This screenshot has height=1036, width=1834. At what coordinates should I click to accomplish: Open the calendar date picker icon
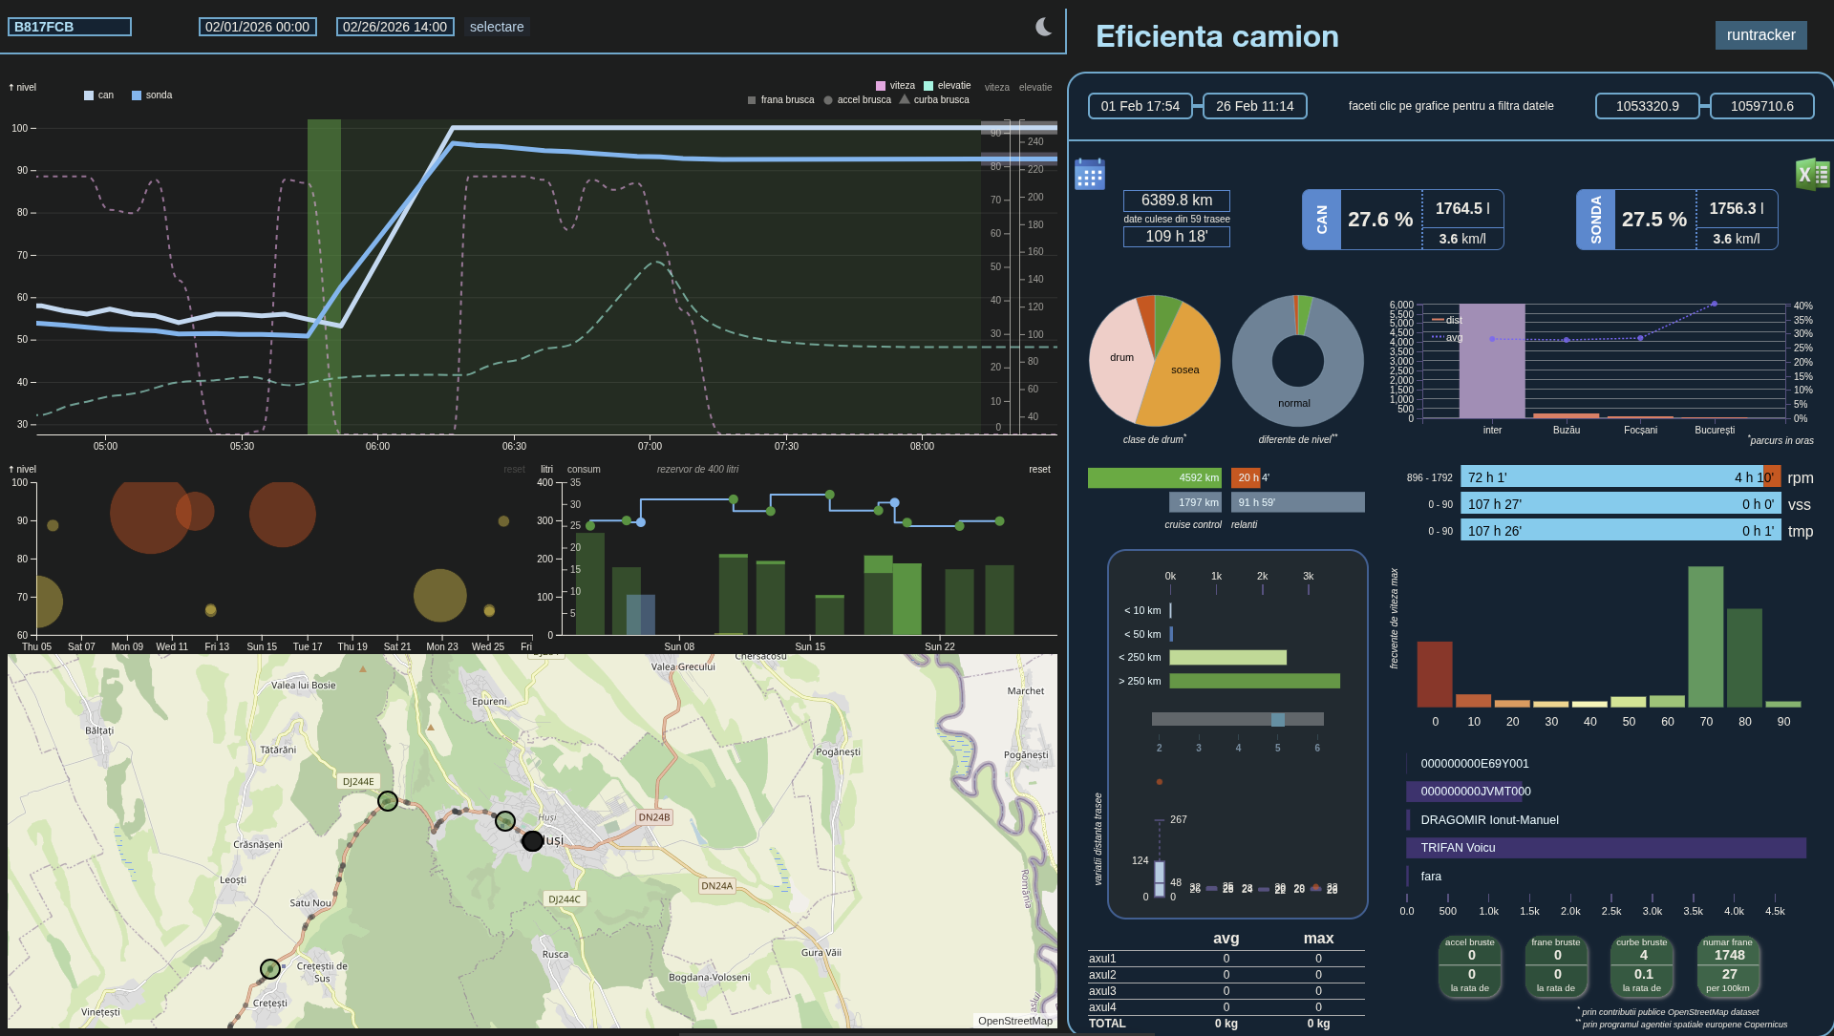(x=1090, y=175)
